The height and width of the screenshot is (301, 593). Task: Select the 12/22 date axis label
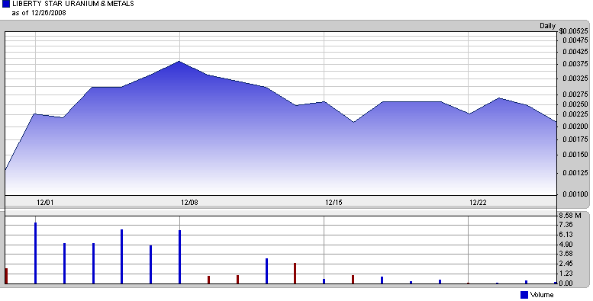478,203
